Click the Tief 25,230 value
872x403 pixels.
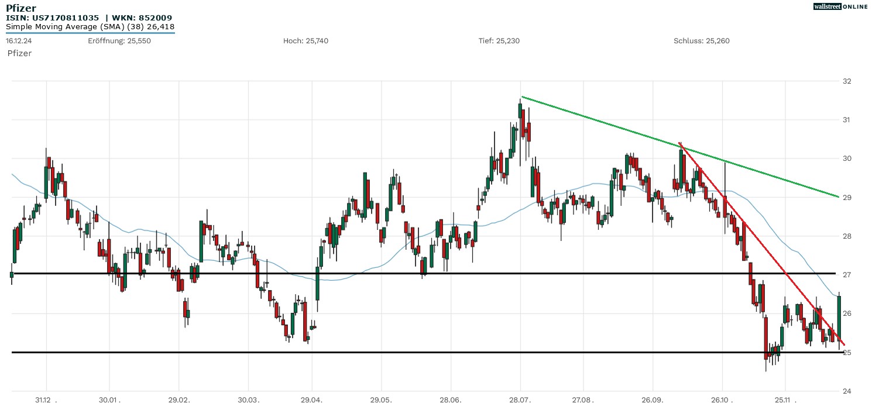click(x=499, y=41)
